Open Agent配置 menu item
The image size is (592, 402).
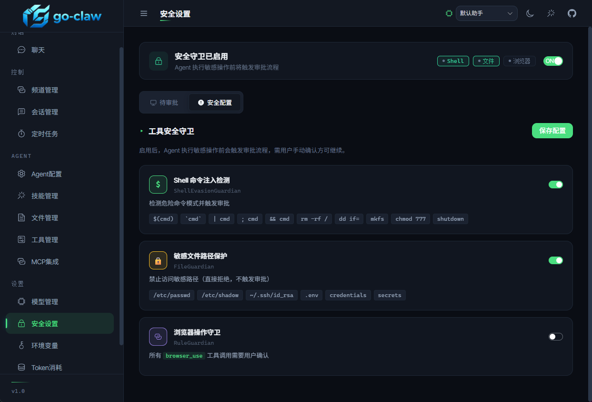click(x=60, y=174)
